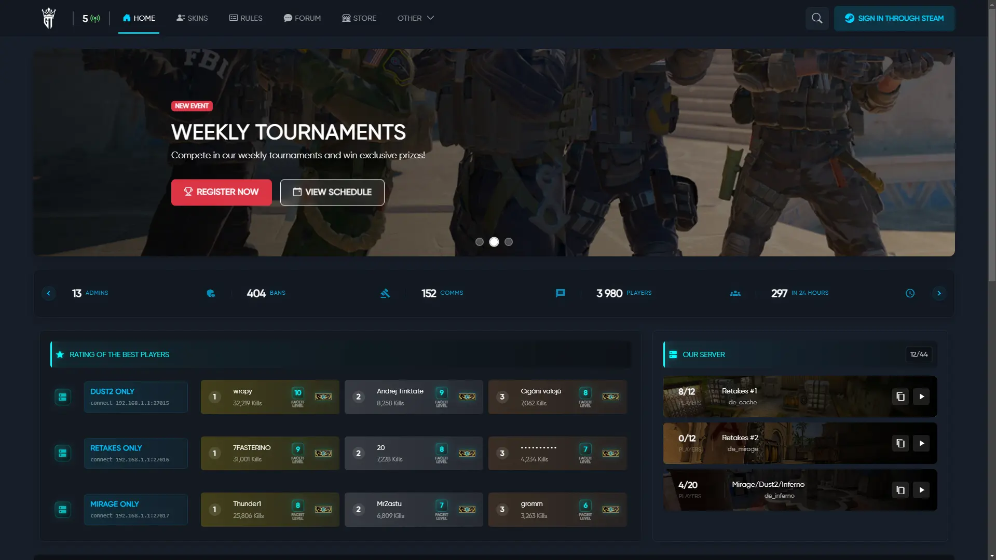Screen dimensions: 996x560
Task: Open the SKINS page
Action: tap(192, 18)
